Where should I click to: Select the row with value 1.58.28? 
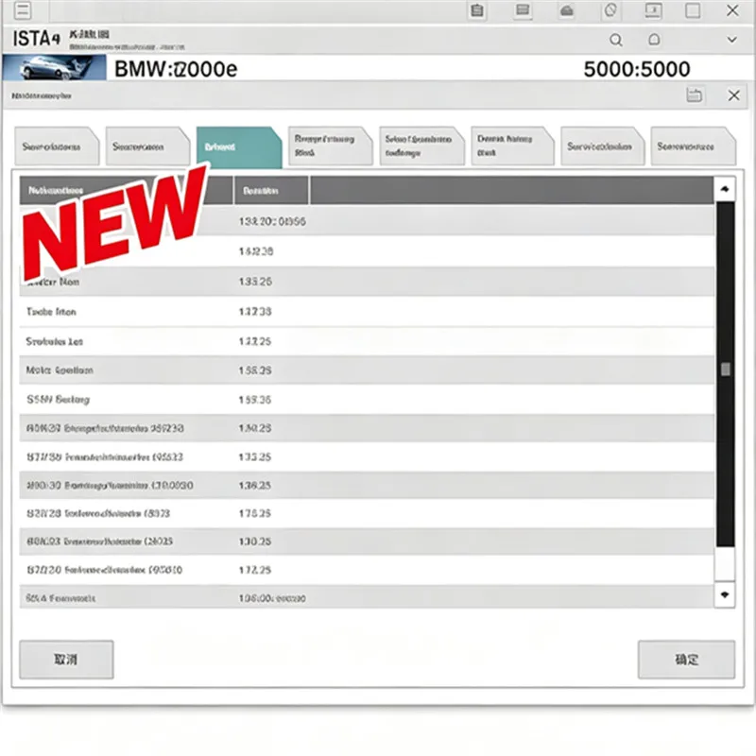coord(367,370)
